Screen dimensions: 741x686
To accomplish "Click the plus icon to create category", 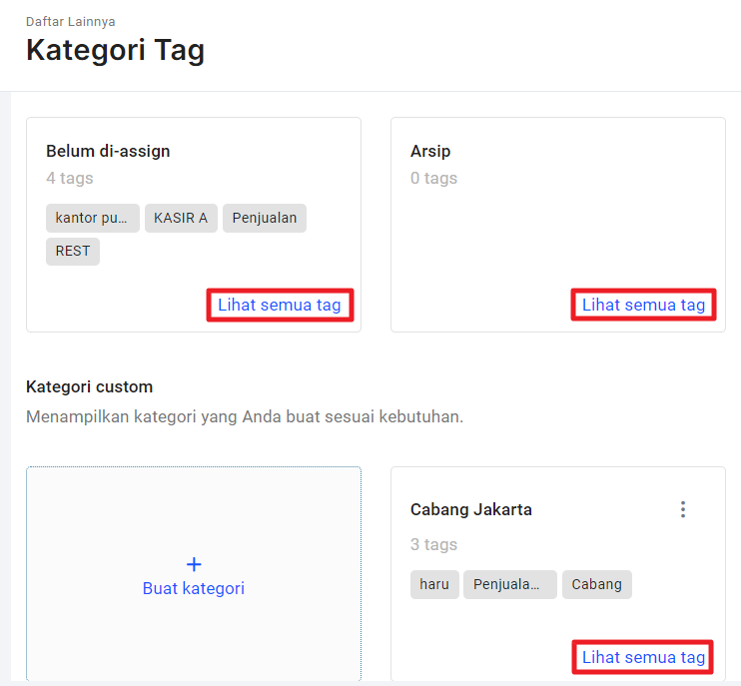I will (x=194, y=564).
